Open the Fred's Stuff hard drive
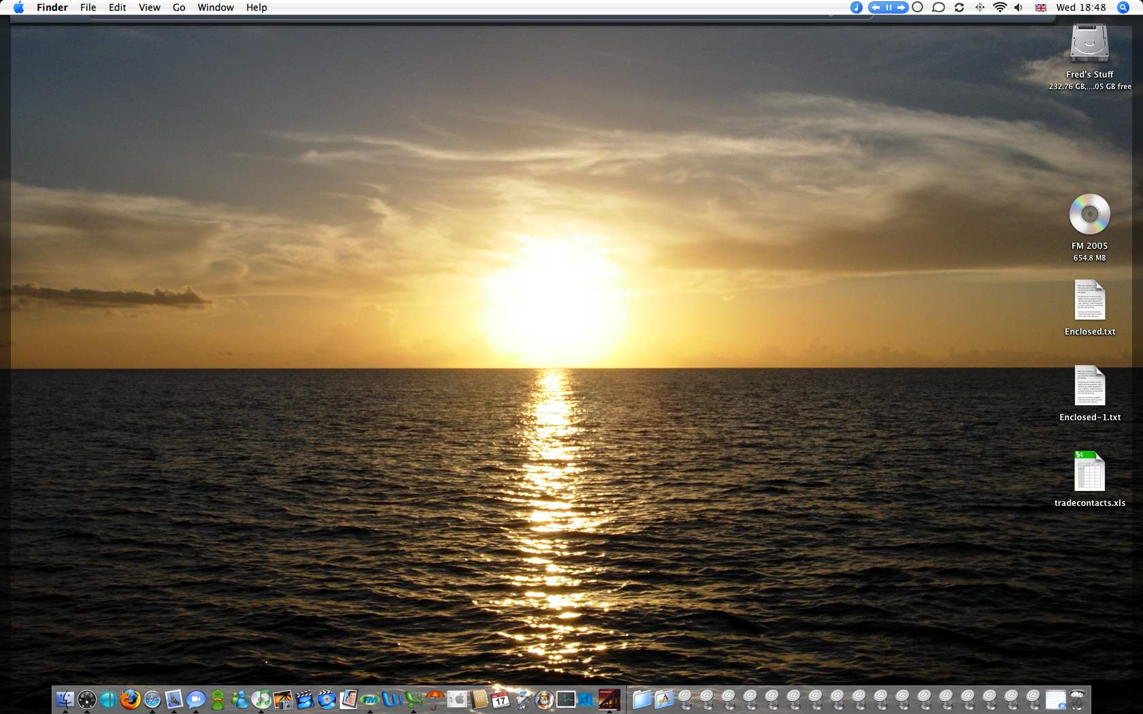Screen dimensions: 1143x714 point(1090,44)
